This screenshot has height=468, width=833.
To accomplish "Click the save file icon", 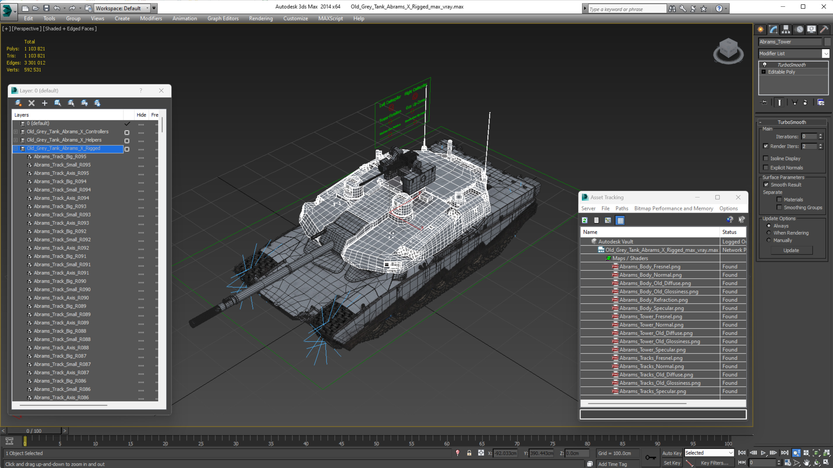I will coord(46,8).
